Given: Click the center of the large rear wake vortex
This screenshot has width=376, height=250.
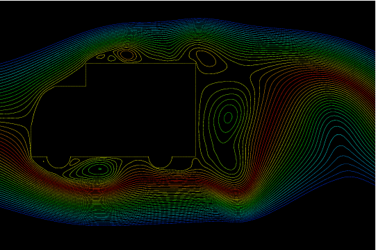Looking at the screenshot, I should [x=228, y=117].
